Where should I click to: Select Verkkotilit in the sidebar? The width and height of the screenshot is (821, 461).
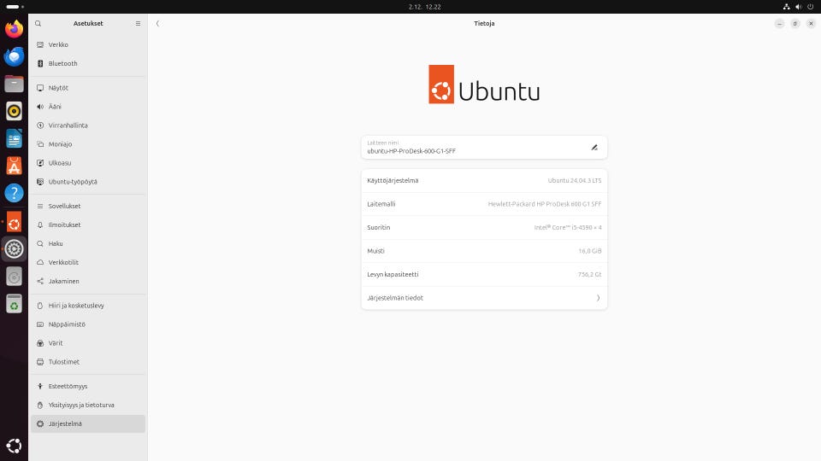88,262
